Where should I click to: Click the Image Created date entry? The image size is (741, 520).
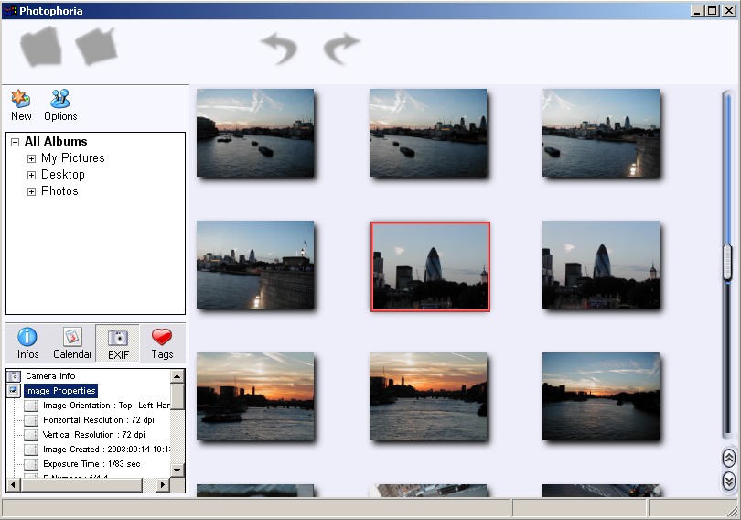106,450
